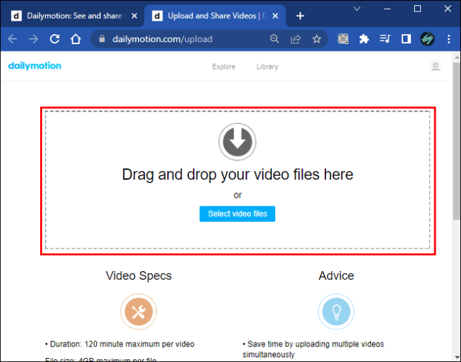This screenshot has width=461, height=362.
Task: Expand the tab search chevron
Action: pyautogui.click(x=357, y=9)
